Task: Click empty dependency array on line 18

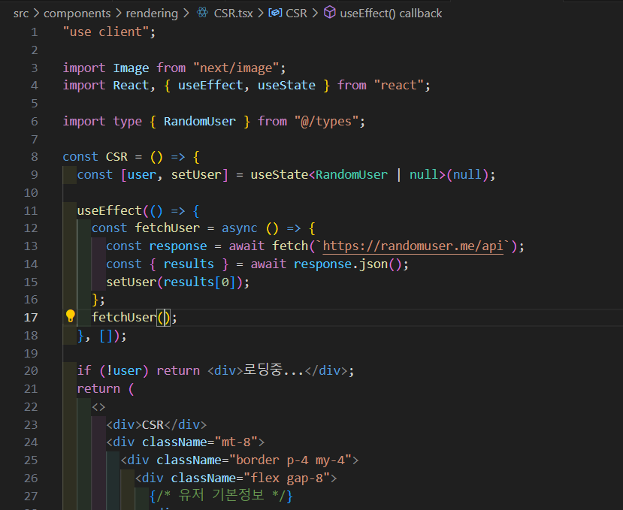Action: [106, 336]
